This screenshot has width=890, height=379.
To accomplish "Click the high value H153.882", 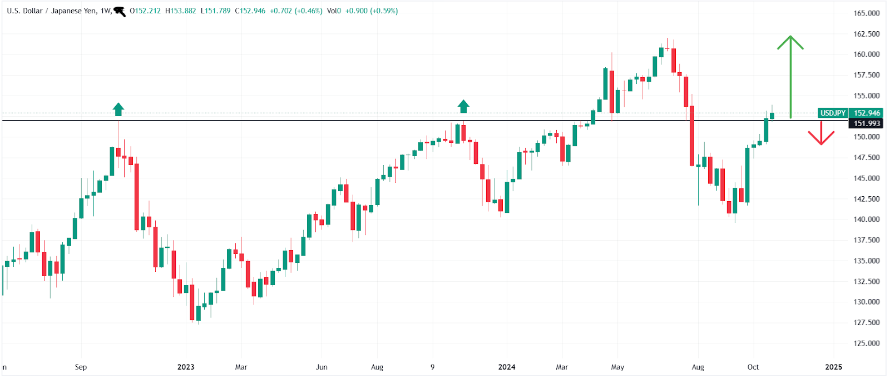I will [x=181, y=11].
